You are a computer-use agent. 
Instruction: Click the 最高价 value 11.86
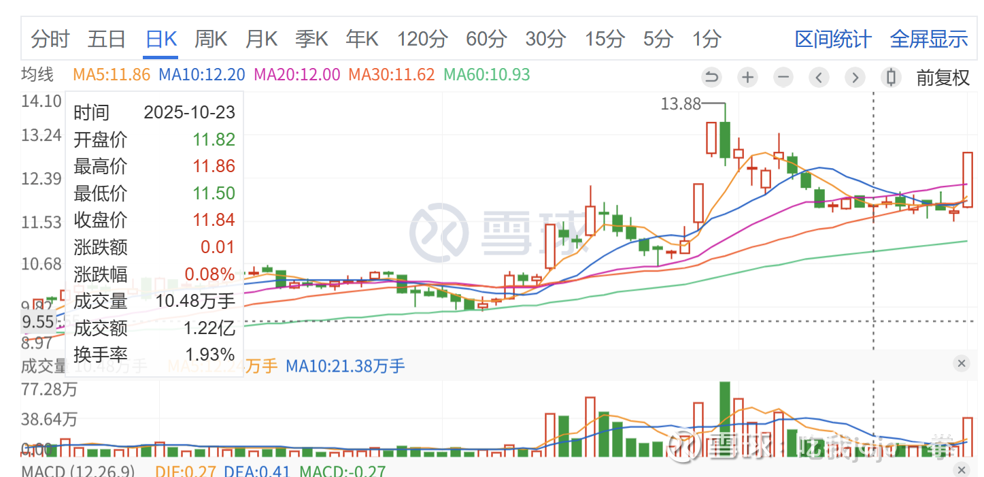[x=214, y=166]
